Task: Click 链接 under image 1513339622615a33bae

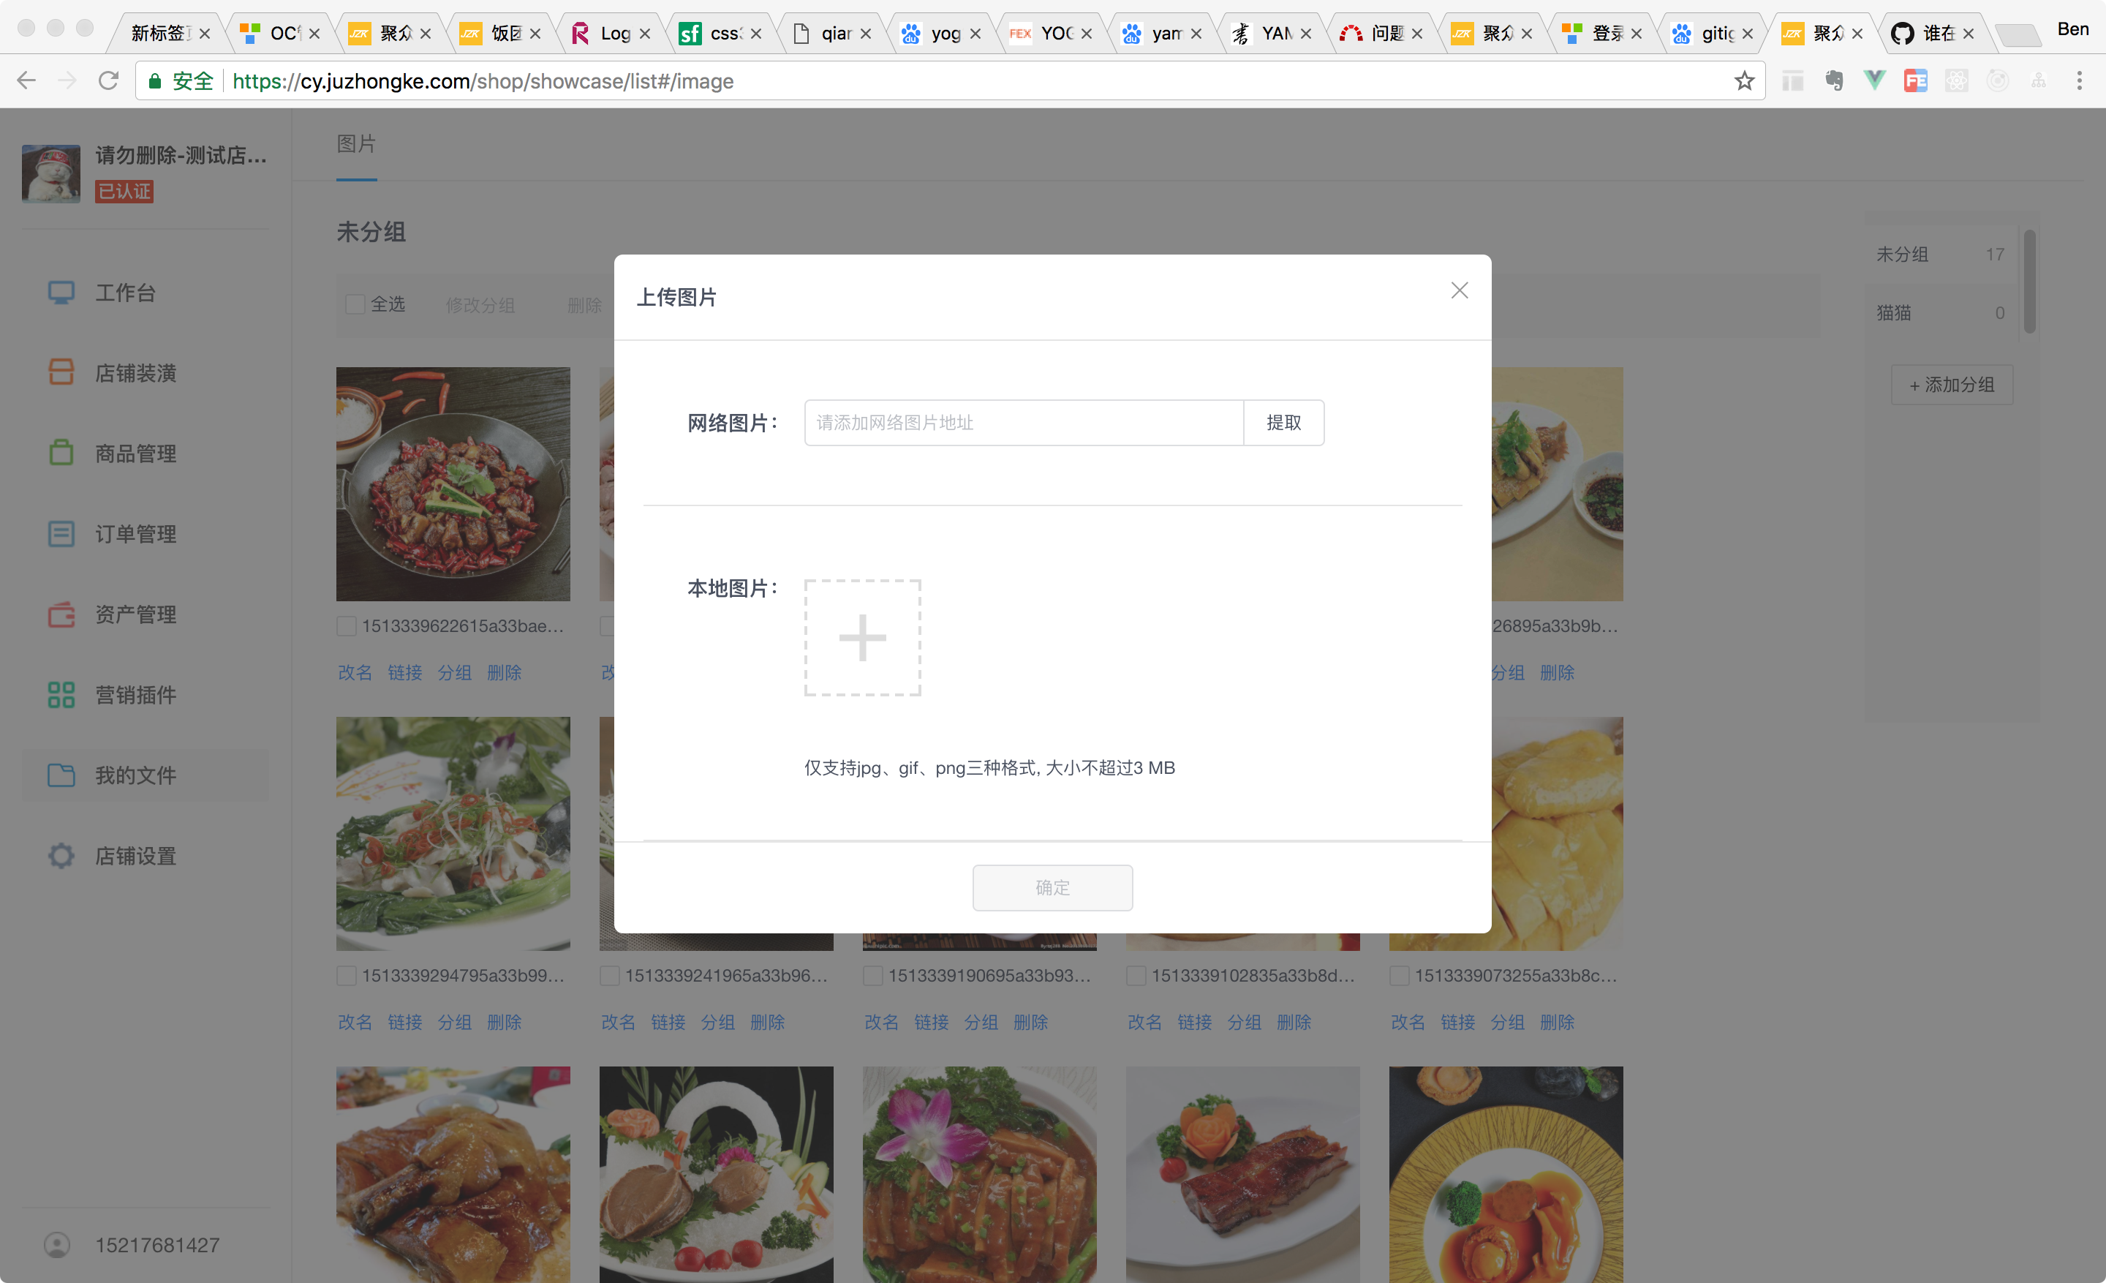Action: pyautogui.click(x=404, y=673)
